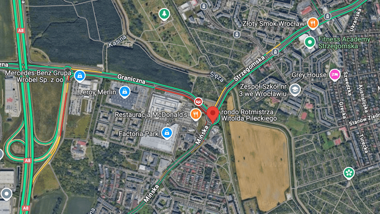Click the Grey House hotel bed icon
Image resolution: width=380 pixels, height=214 pixels.
tap(335, 75)
